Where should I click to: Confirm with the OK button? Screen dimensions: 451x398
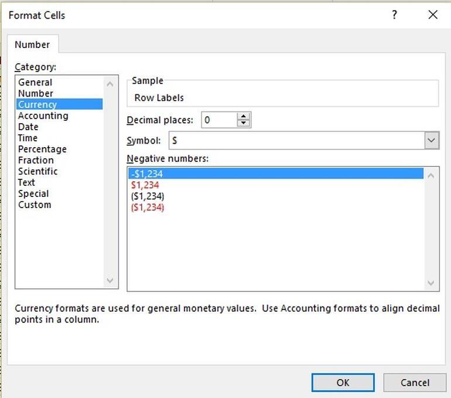(343, 382)
